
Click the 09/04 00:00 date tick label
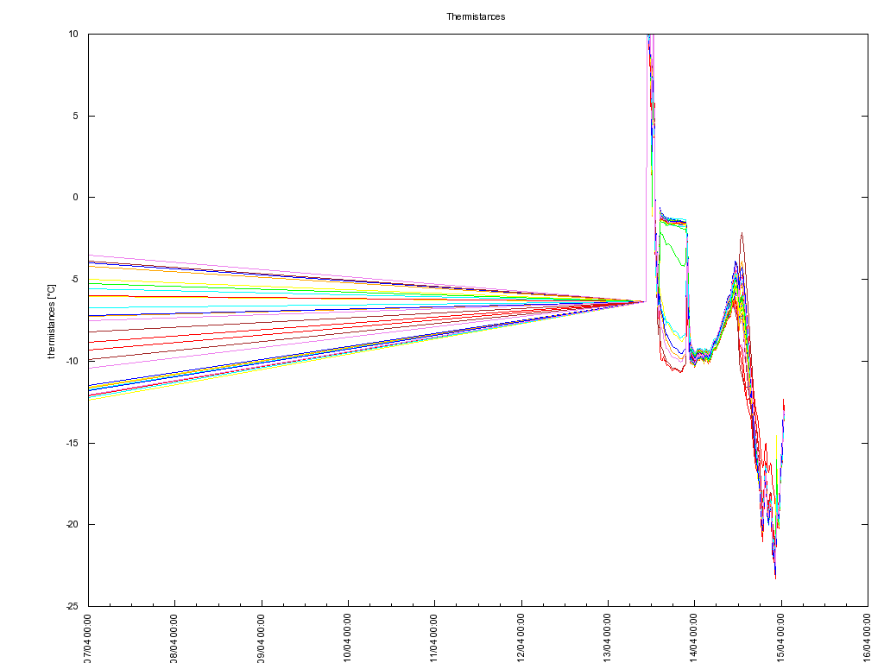click(262, 637)
